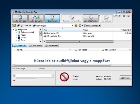Switch to the Audio Converter module
Image resolution: width=140 pixels, height=104 pixels.
pyautogui.click(x=36, y=18)
